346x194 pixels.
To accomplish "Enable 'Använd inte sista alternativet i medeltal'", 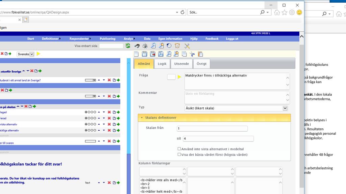I will 179,149.
